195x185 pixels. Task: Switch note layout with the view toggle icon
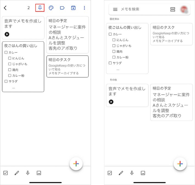[173, 9]
